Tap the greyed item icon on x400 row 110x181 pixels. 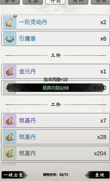tap(10, 88)
